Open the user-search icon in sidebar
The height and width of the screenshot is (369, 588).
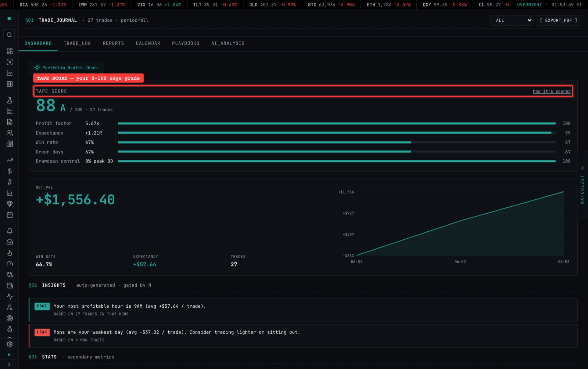(x=10, y=307)
